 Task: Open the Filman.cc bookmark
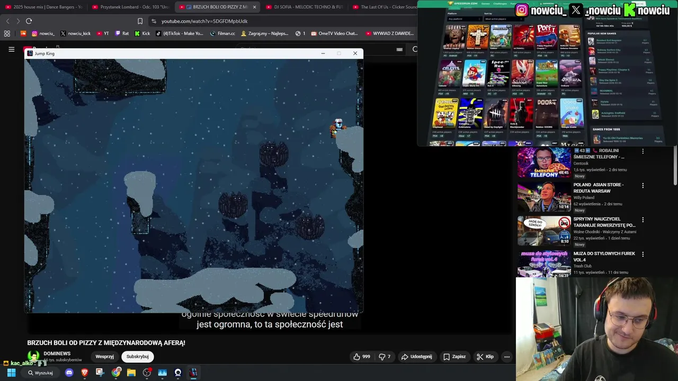click(222, 33)
